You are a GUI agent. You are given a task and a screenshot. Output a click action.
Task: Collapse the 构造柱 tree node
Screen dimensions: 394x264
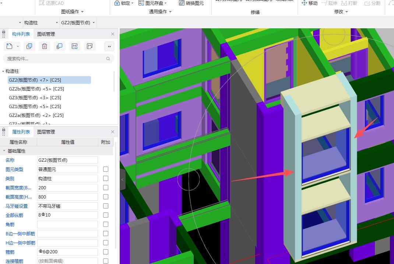coord(3,71)
